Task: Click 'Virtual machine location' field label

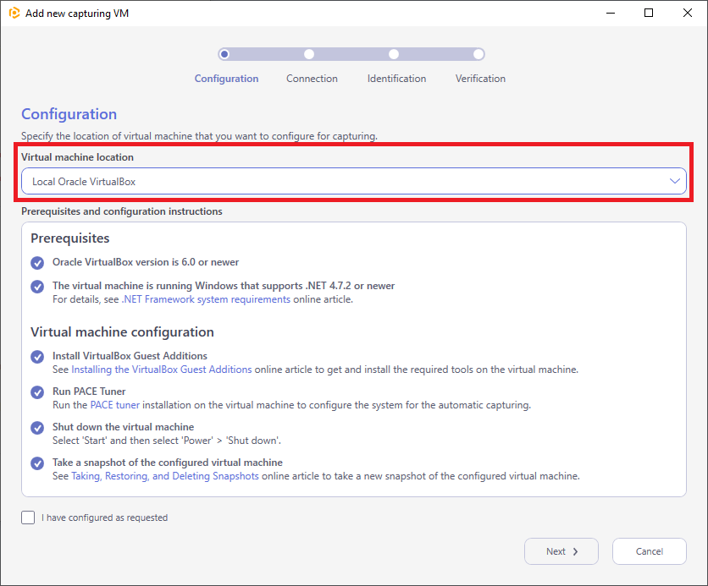Action: 77,157
